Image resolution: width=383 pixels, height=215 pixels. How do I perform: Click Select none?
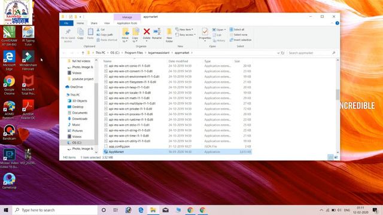[238, 35]
